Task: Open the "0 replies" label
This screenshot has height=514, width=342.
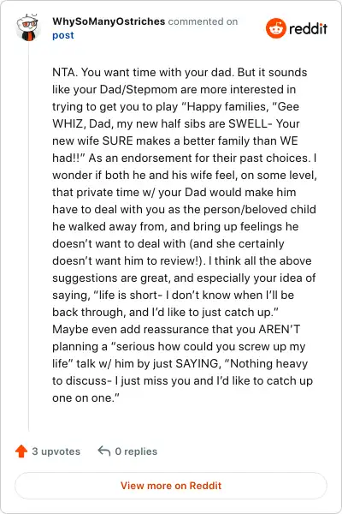Action: (x=136, y=451)
